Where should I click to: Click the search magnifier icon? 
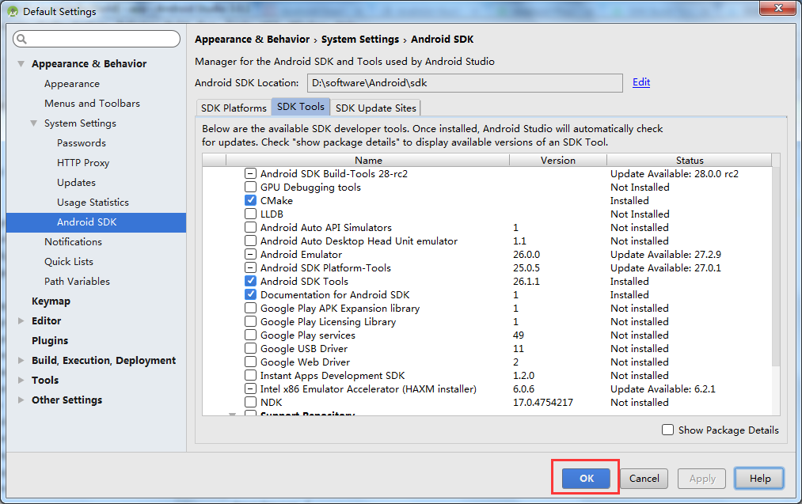[21, 39]
